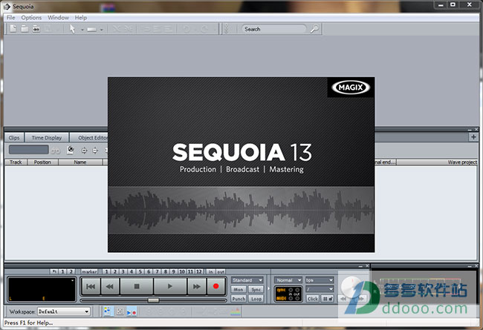The height and width of the screenshot is (330, 483).
Task: Open the Workspace Default dropdown
Action: point(64,311)
